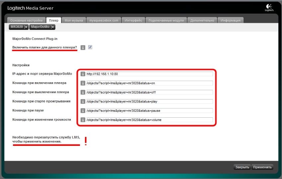The image size is (282, 179).
Task: Click the IP-адрес и порт сервера label
Action: (x=42, y=74)
